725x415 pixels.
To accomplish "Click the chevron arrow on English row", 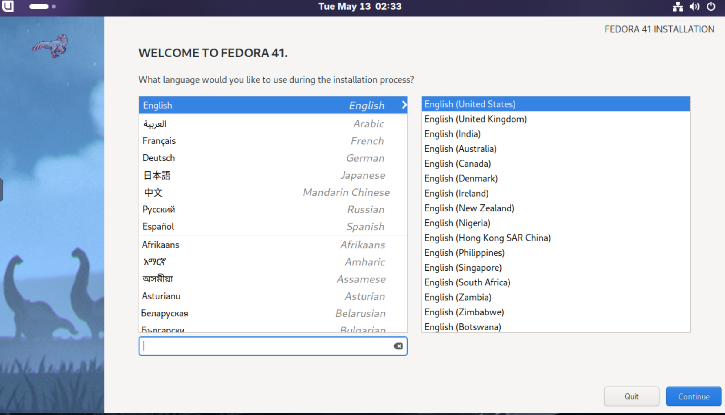I will tap(404, 105).
